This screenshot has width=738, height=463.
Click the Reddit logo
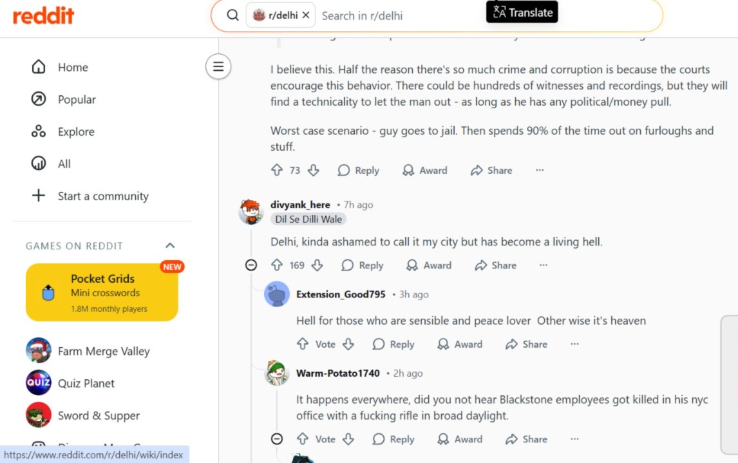coord(44,15)
